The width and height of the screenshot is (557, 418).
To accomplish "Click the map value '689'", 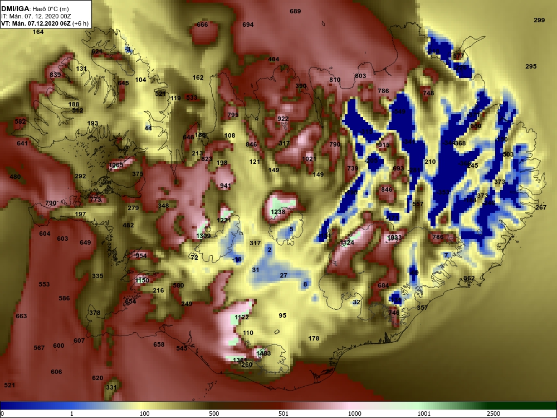I will coord(295,11).
